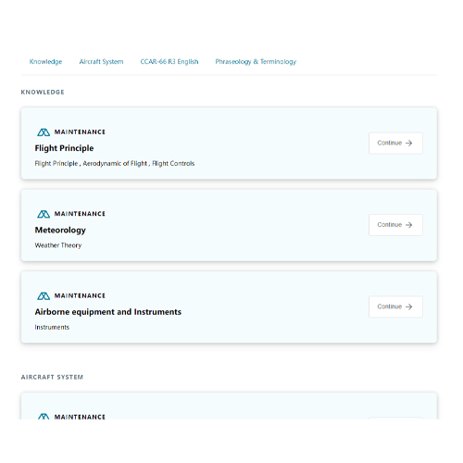The image size is (463, 463).
Task: Click the arrow icon on Meteorology's Continue
Action: pos(408,225)
